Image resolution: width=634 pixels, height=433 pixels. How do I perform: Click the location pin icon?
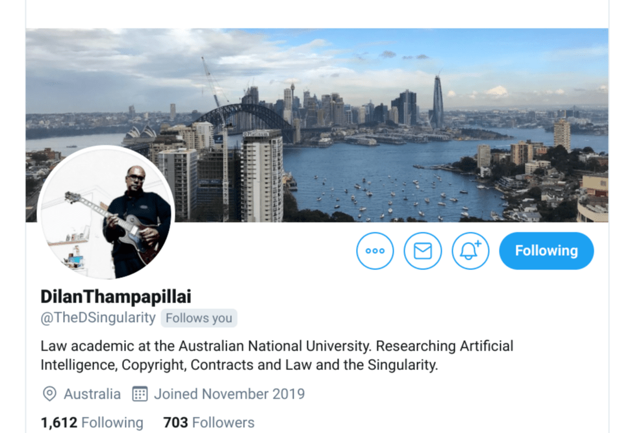49,394
